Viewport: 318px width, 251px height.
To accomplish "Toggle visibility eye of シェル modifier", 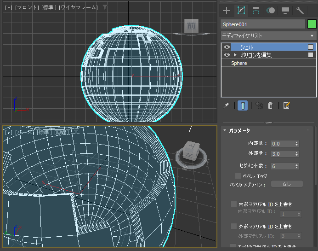I will click(x=227, y=47).
